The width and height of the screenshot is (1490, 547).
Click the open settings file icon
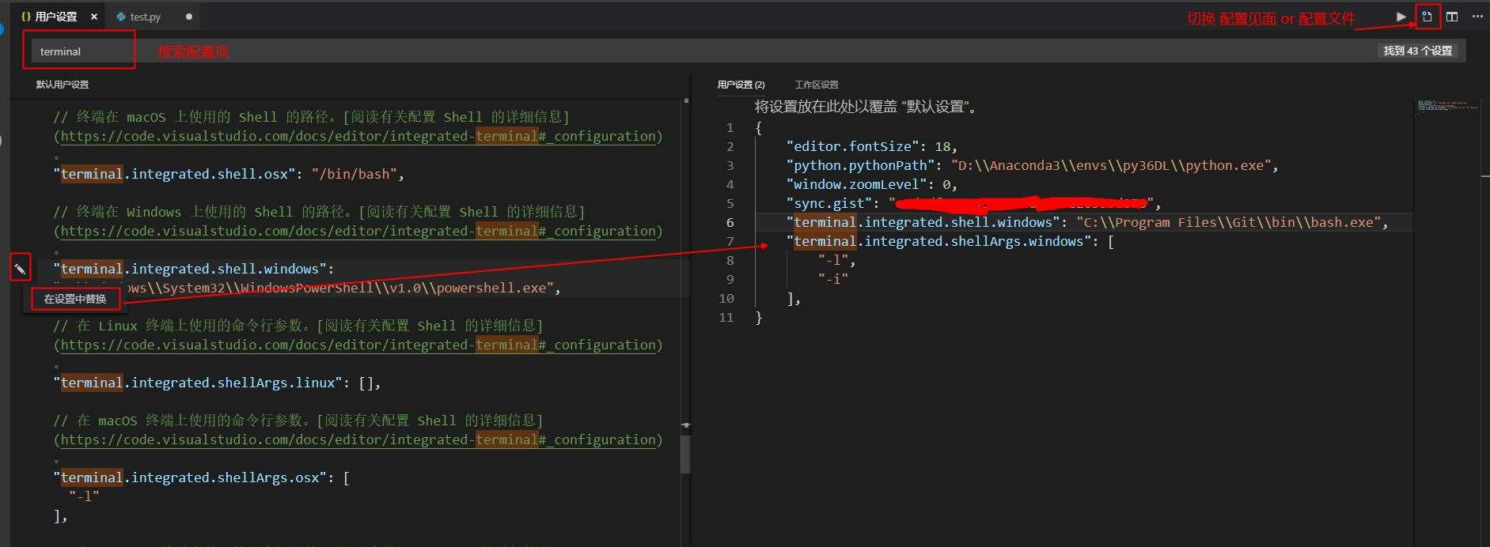pos(1427,17)
